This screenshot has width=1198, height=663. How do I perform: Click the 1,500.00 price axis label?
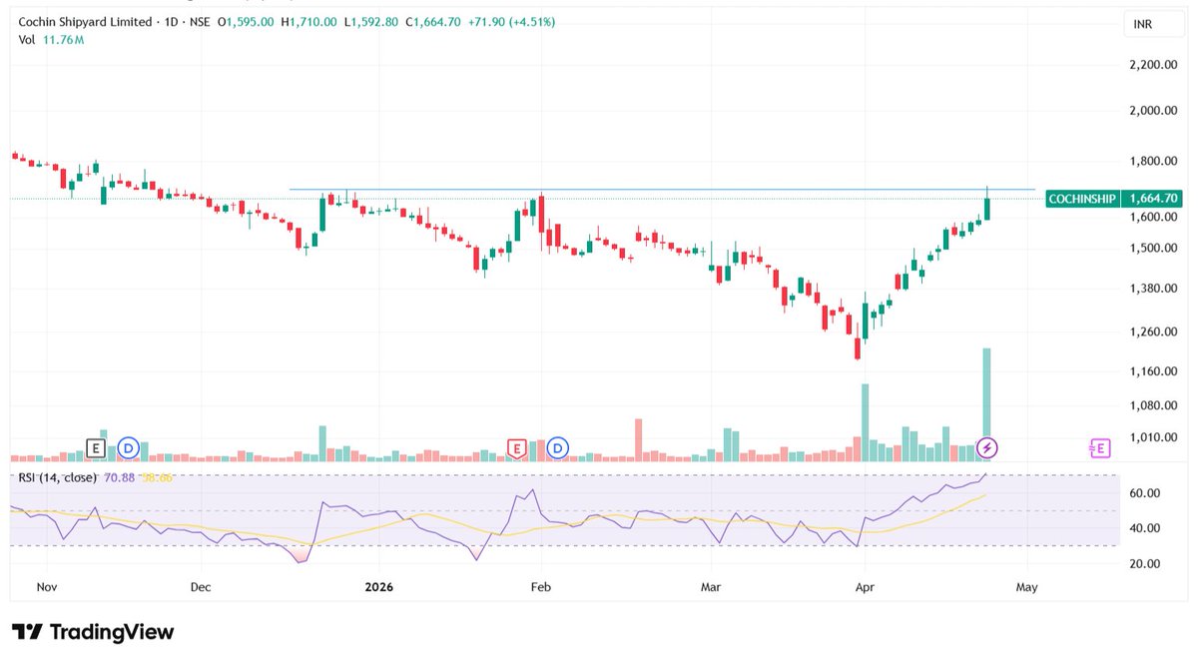pyautogui.click(x=1155, y=249)
